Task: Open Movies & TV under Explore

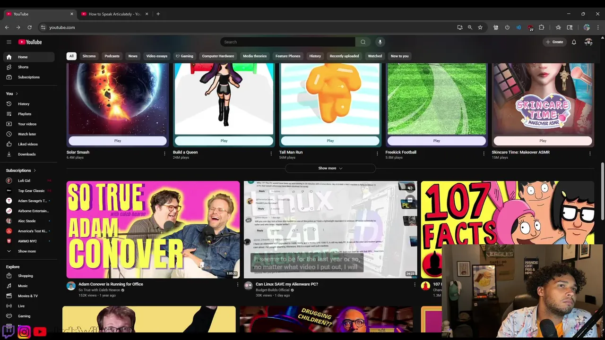Action: click(x=29, y=296)
